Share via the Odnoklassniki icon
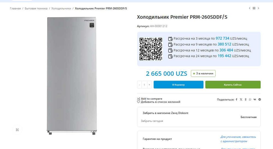 click(x=245, y=100)
